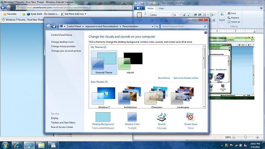Click WordPad zoom slider thumb
The height and width of the screenshot is (149, 265).
[x=246, y=137]
